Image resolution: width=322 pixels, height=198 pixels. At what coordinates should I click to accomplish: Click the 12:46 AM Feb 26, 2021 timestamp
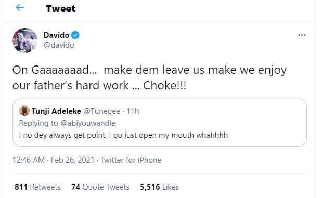[54, 160]
